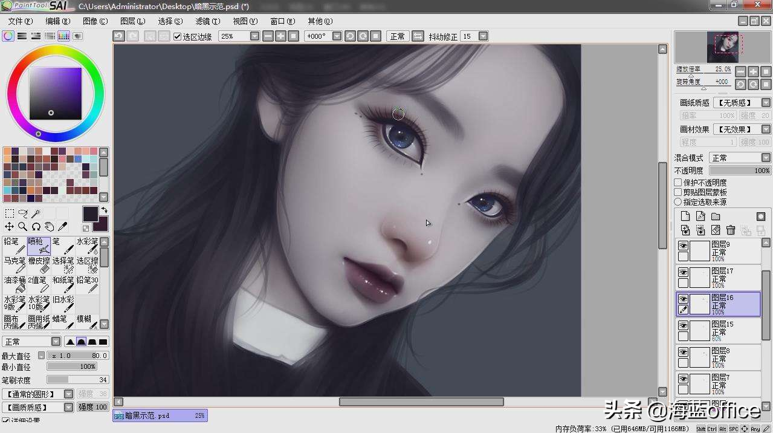Open the 【通常的圆形】 brush shape dropdown
The width and height of the screenshot is (773, 433).
(68, 394)
